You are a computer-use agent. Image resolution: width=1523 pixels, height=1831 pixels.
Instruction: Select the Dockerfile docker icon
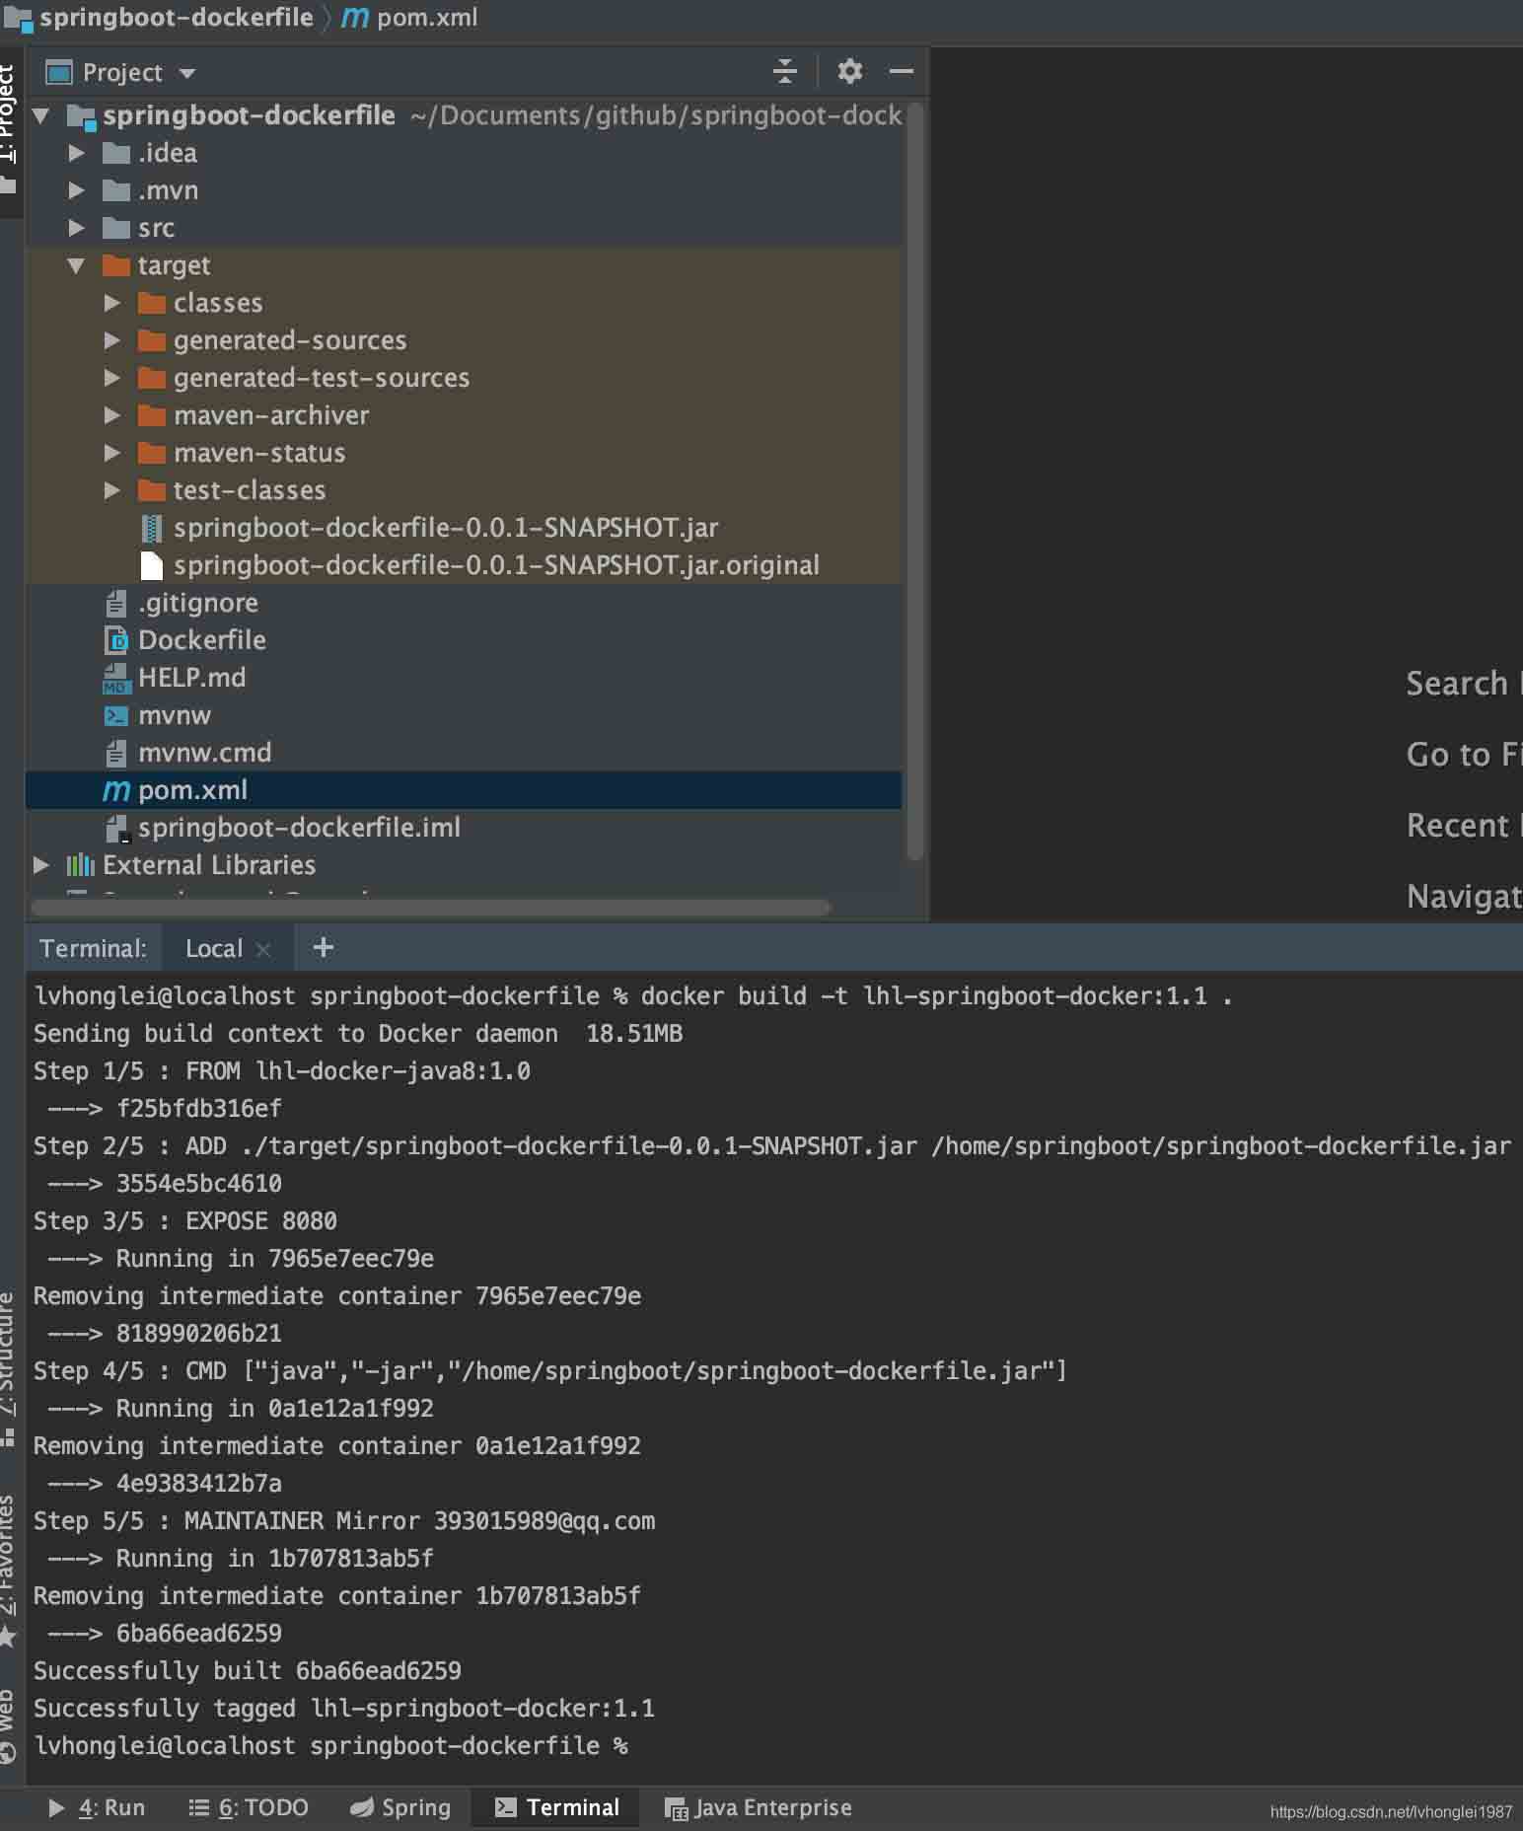click(116, 640)
